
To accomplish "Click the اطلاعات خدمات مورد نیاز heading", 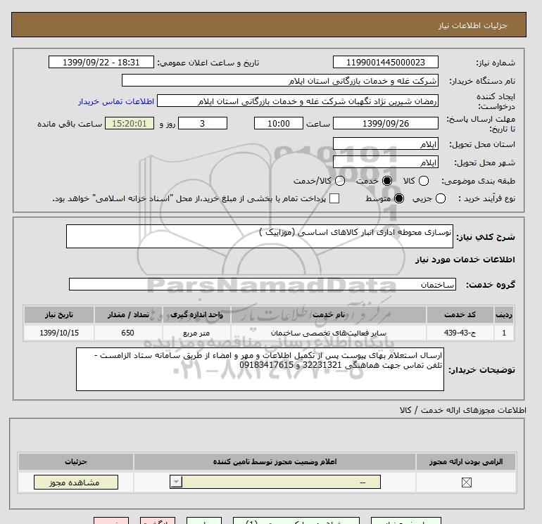I will [465, 260].
